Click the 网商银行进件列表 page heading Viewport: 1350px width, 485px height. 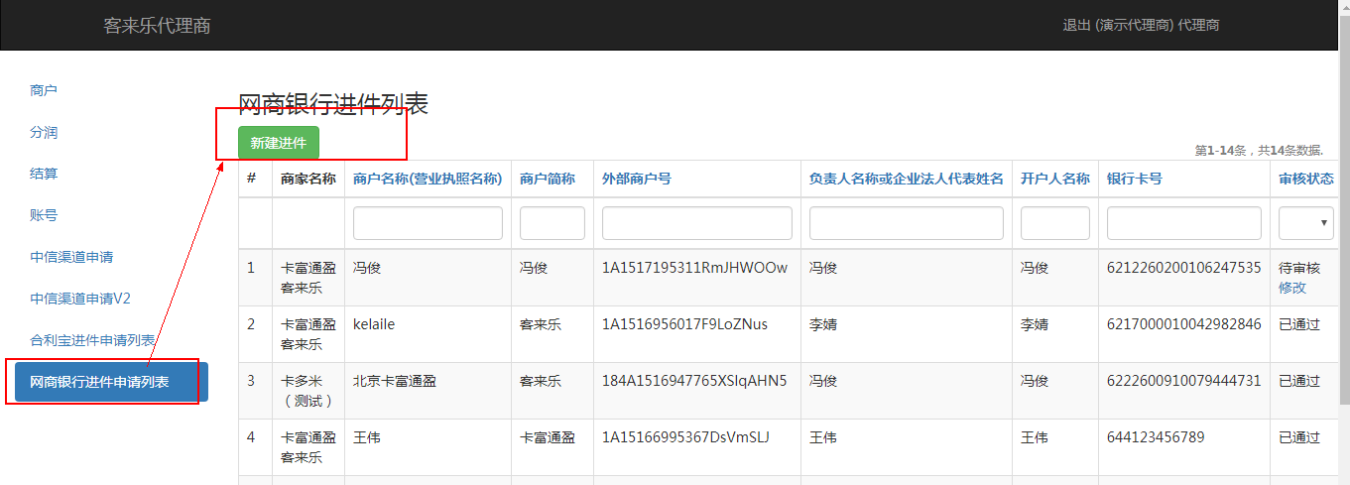pyautogui.click(x=333, y=104)
